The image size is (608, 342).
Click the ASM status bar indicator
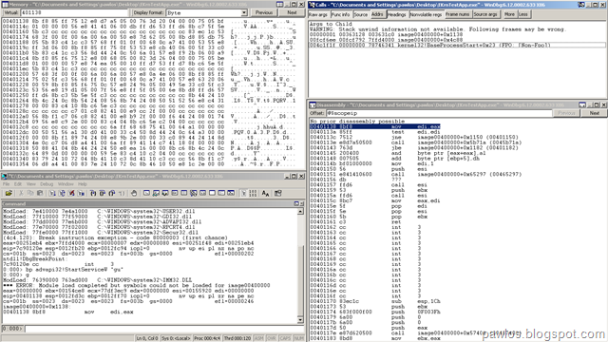point(258,338)
